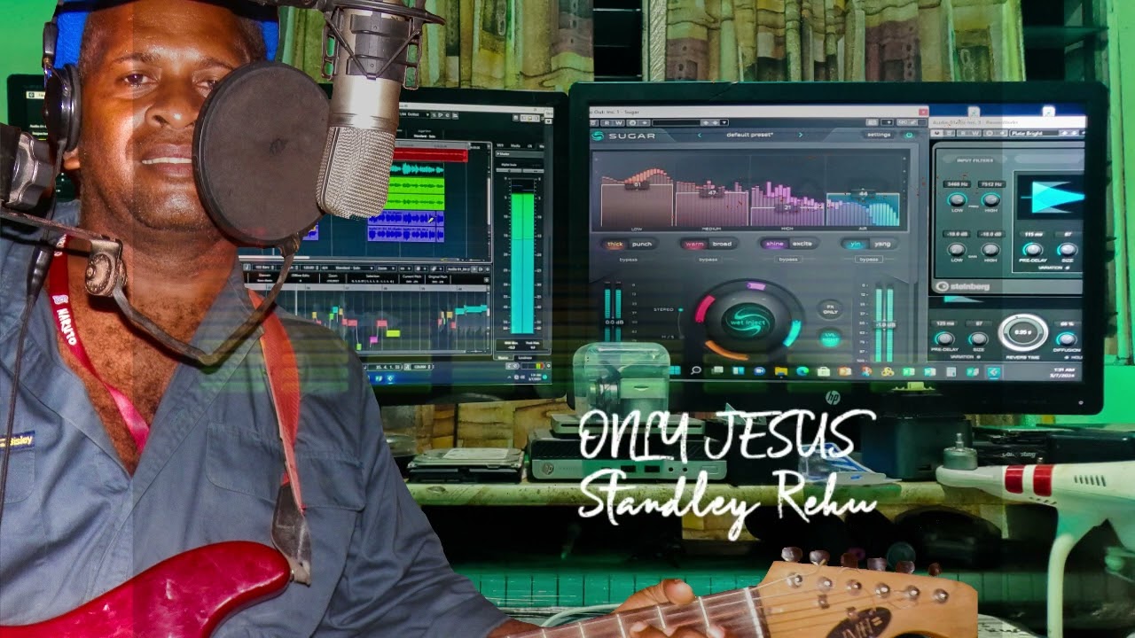Open the taskbar search icon
1135x638 pixels.
696,370
